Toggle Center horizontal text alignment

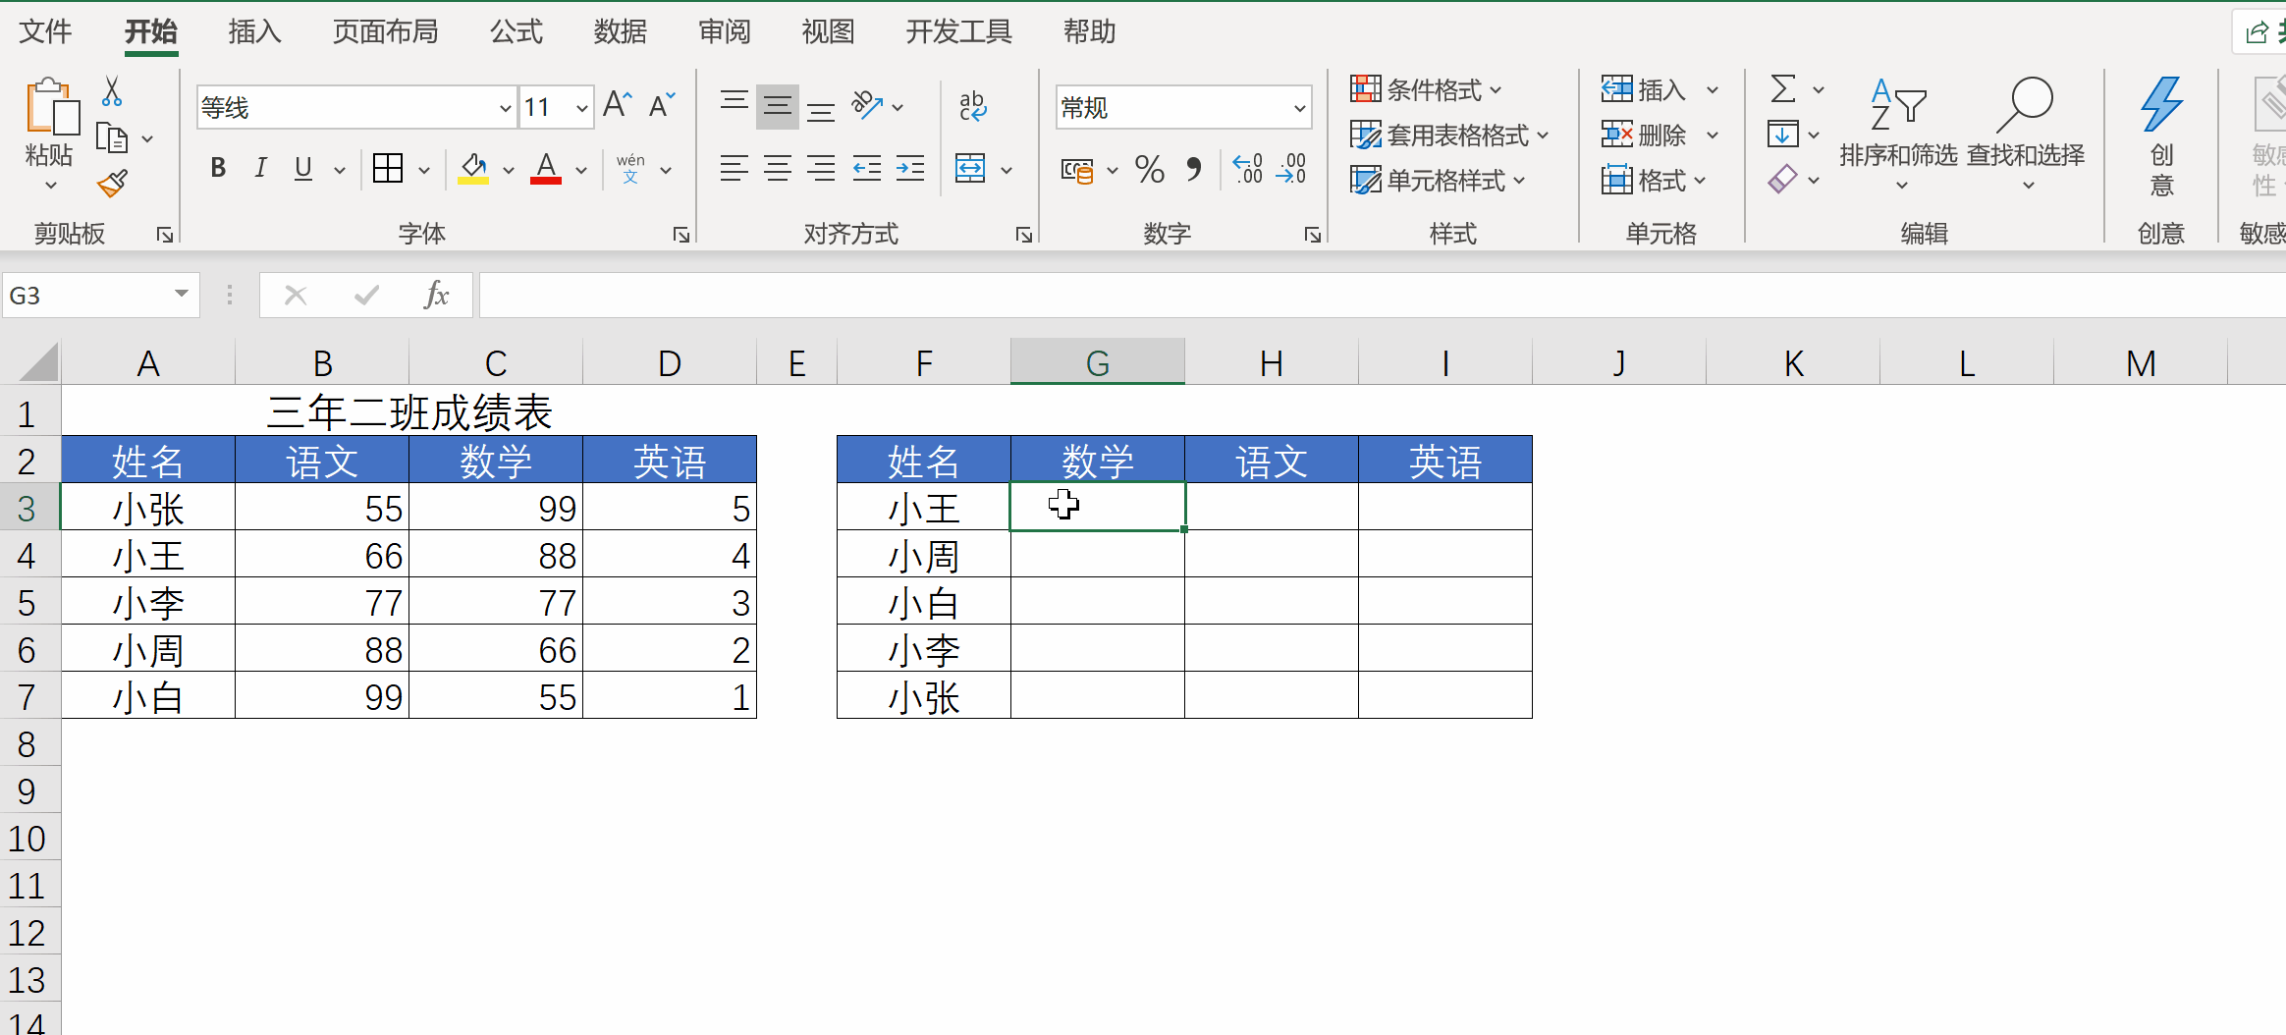point(778,169)
